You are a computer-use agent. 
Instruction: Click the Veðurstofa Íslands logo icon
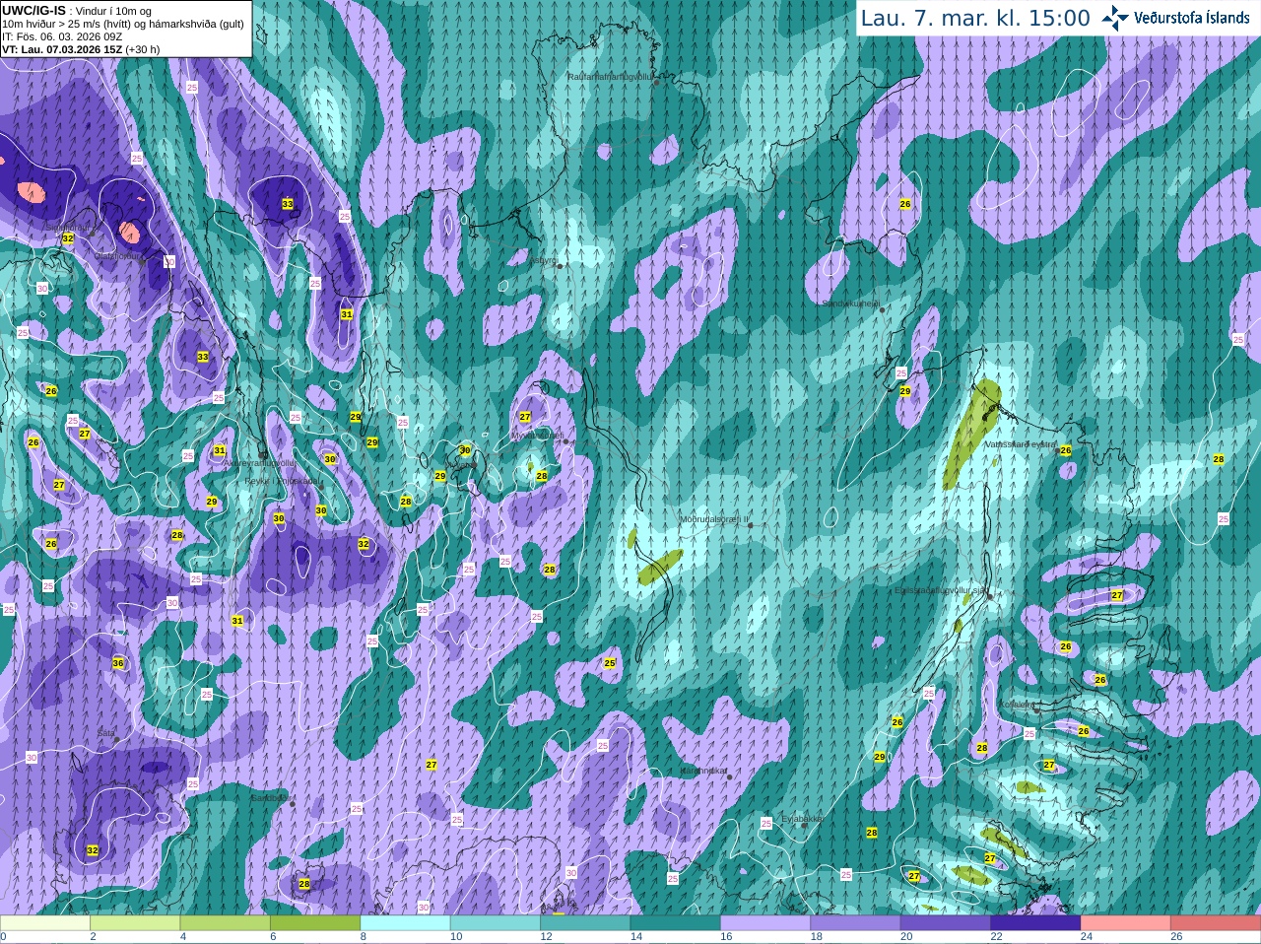pos(1115,18)
